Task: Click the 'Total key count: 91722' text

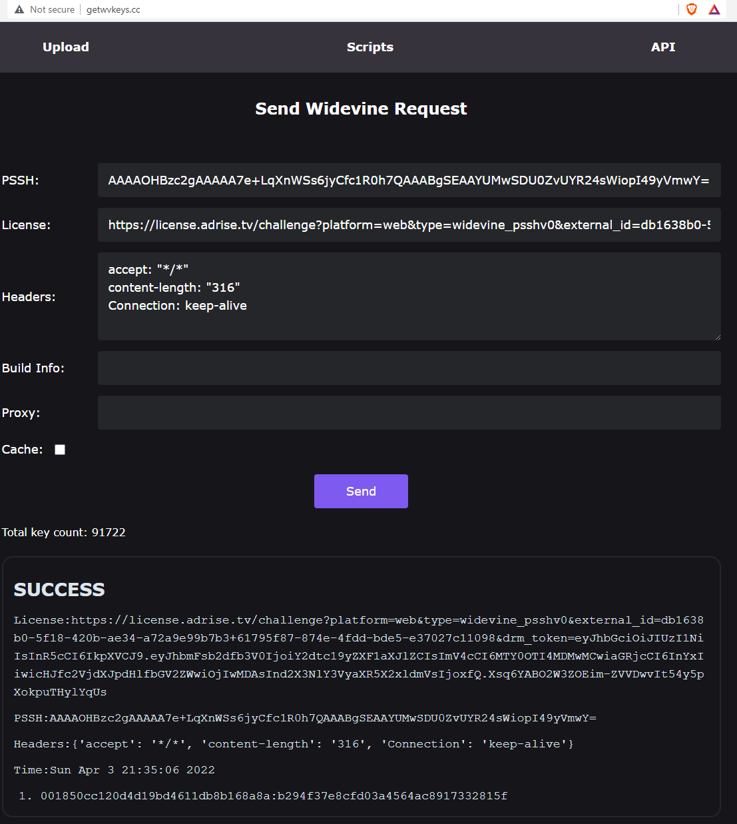Action: tap(64, 532)
